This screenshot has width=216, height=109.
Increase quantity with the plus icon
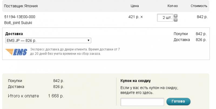[x=175, y=16]
